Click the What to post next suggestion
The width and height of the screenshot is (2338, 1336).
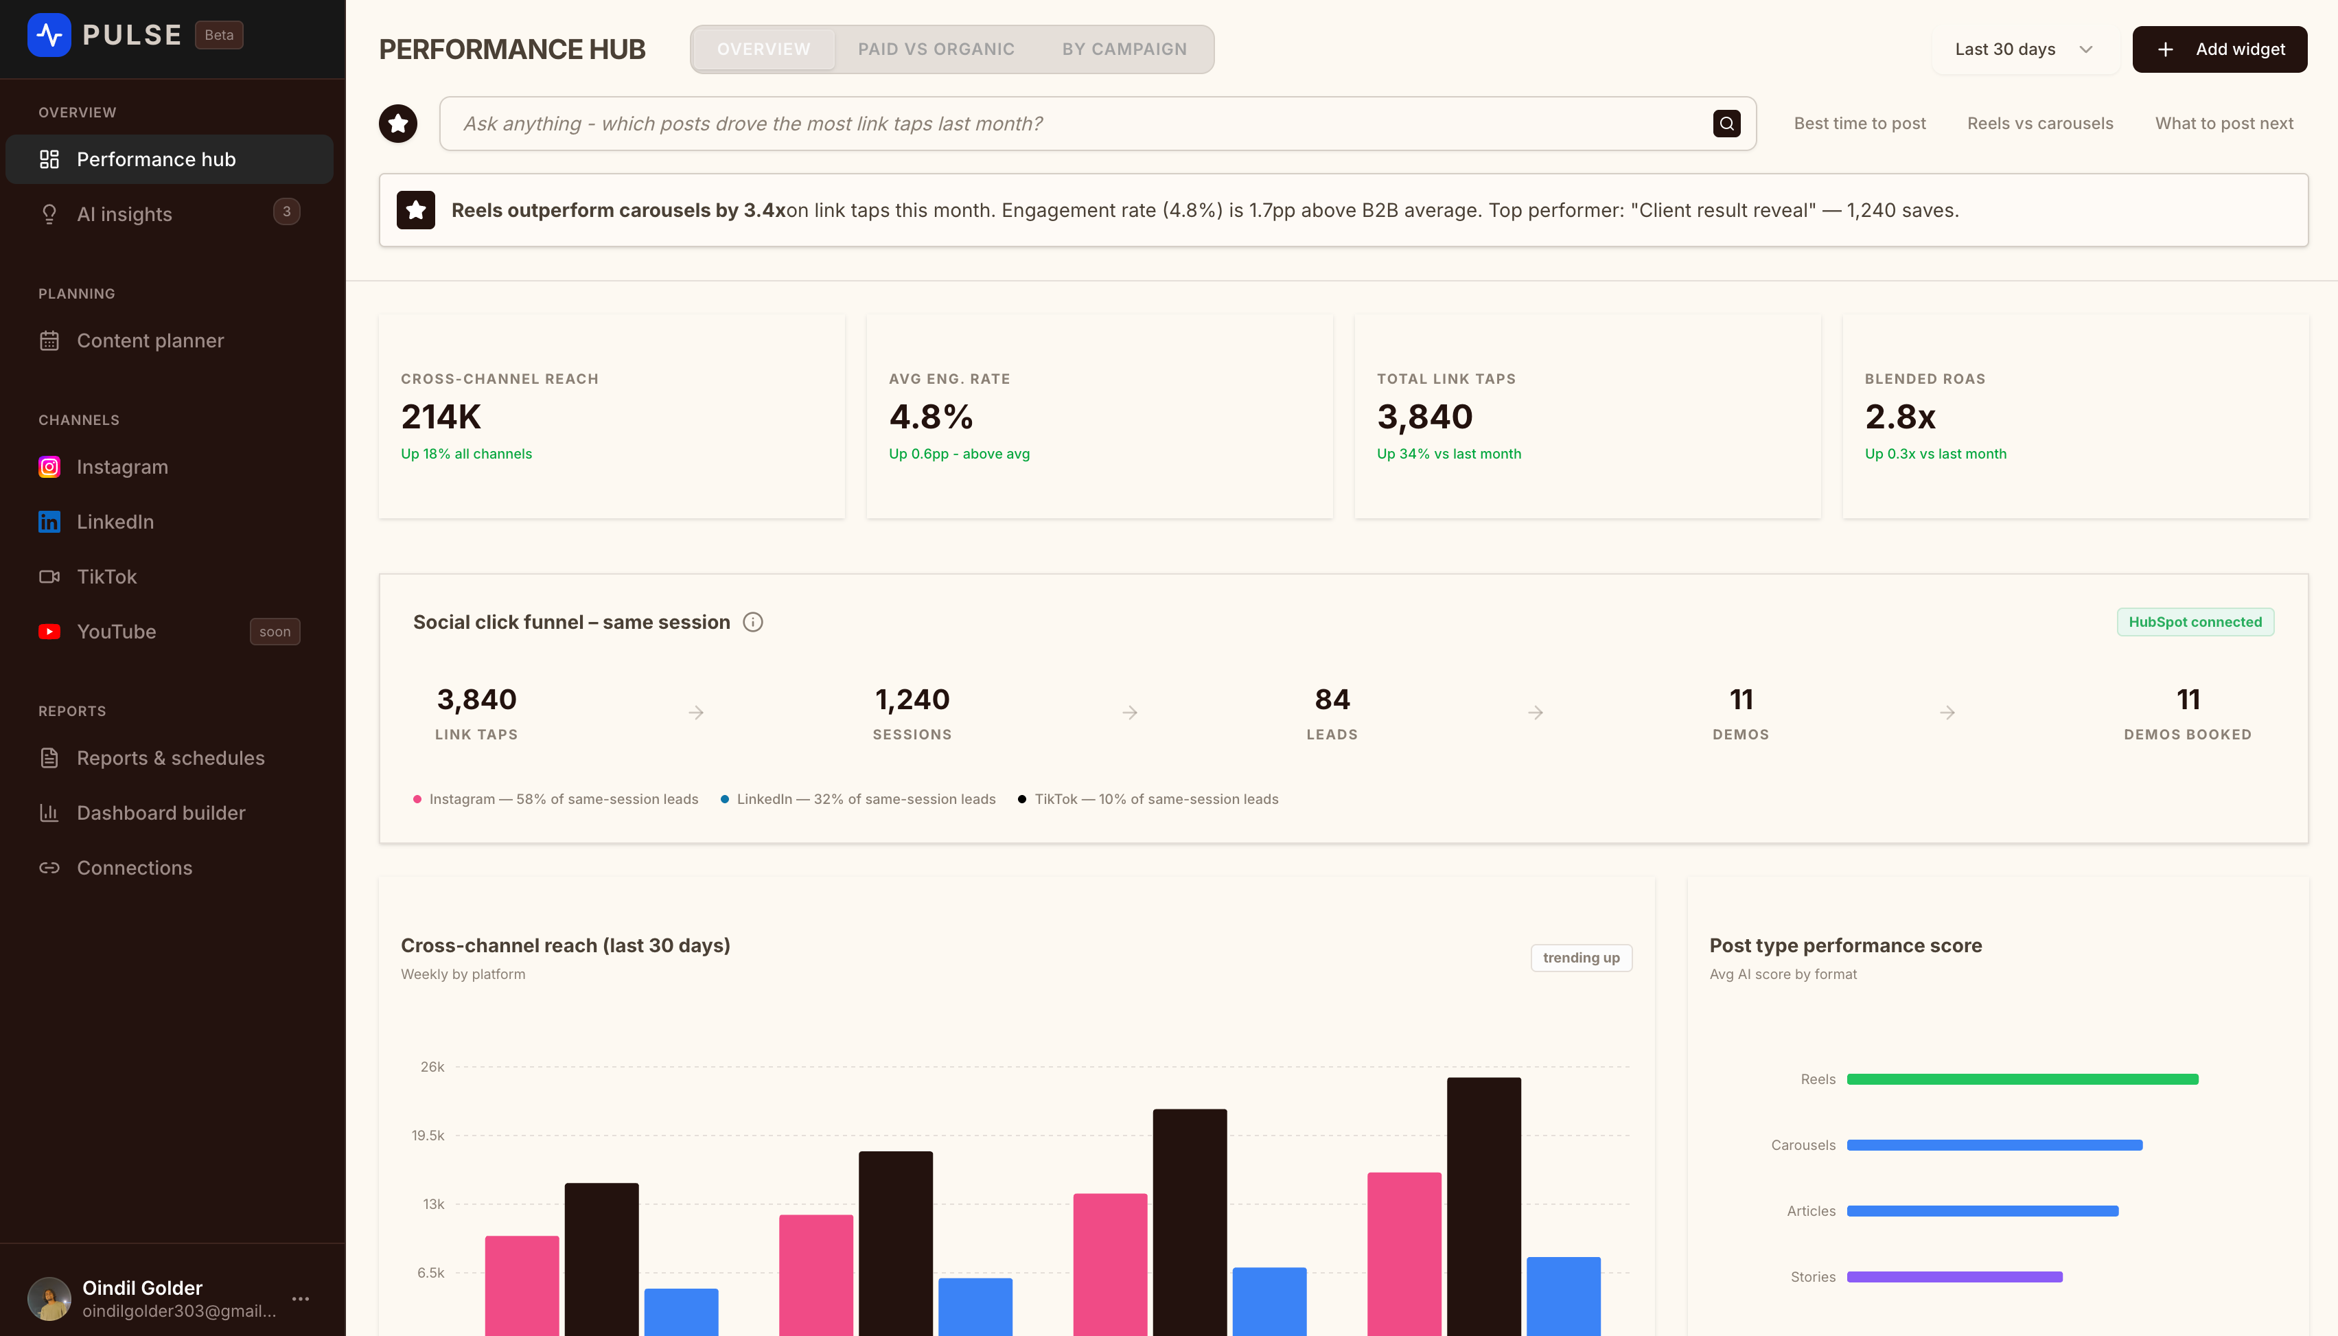2224,124
